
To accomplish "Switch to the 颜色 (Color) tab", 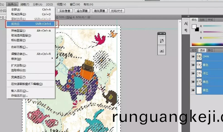I will [x=194, y=20].
